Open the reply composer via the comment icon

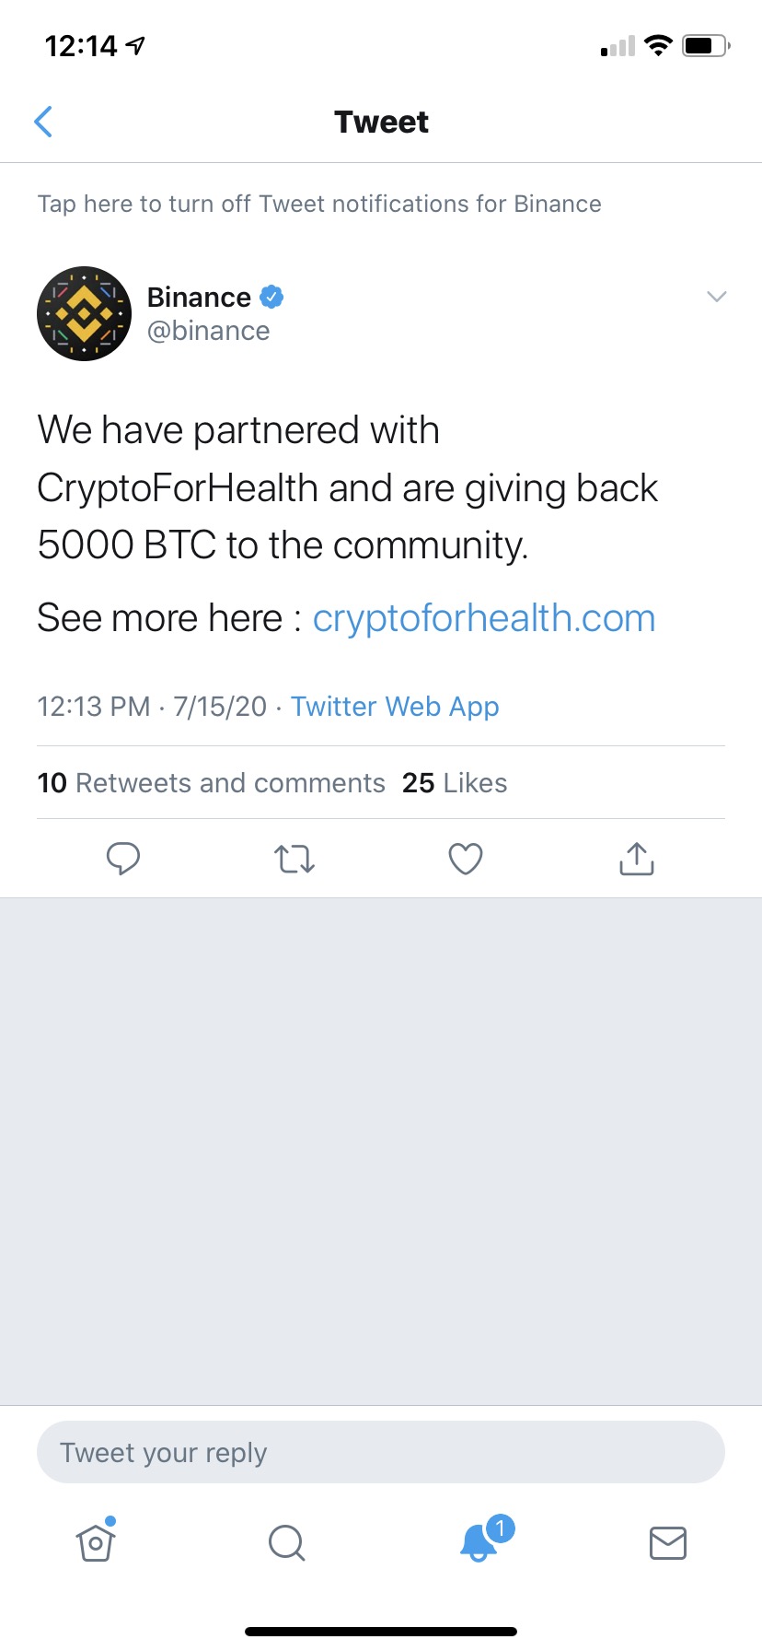pos(123,858)
